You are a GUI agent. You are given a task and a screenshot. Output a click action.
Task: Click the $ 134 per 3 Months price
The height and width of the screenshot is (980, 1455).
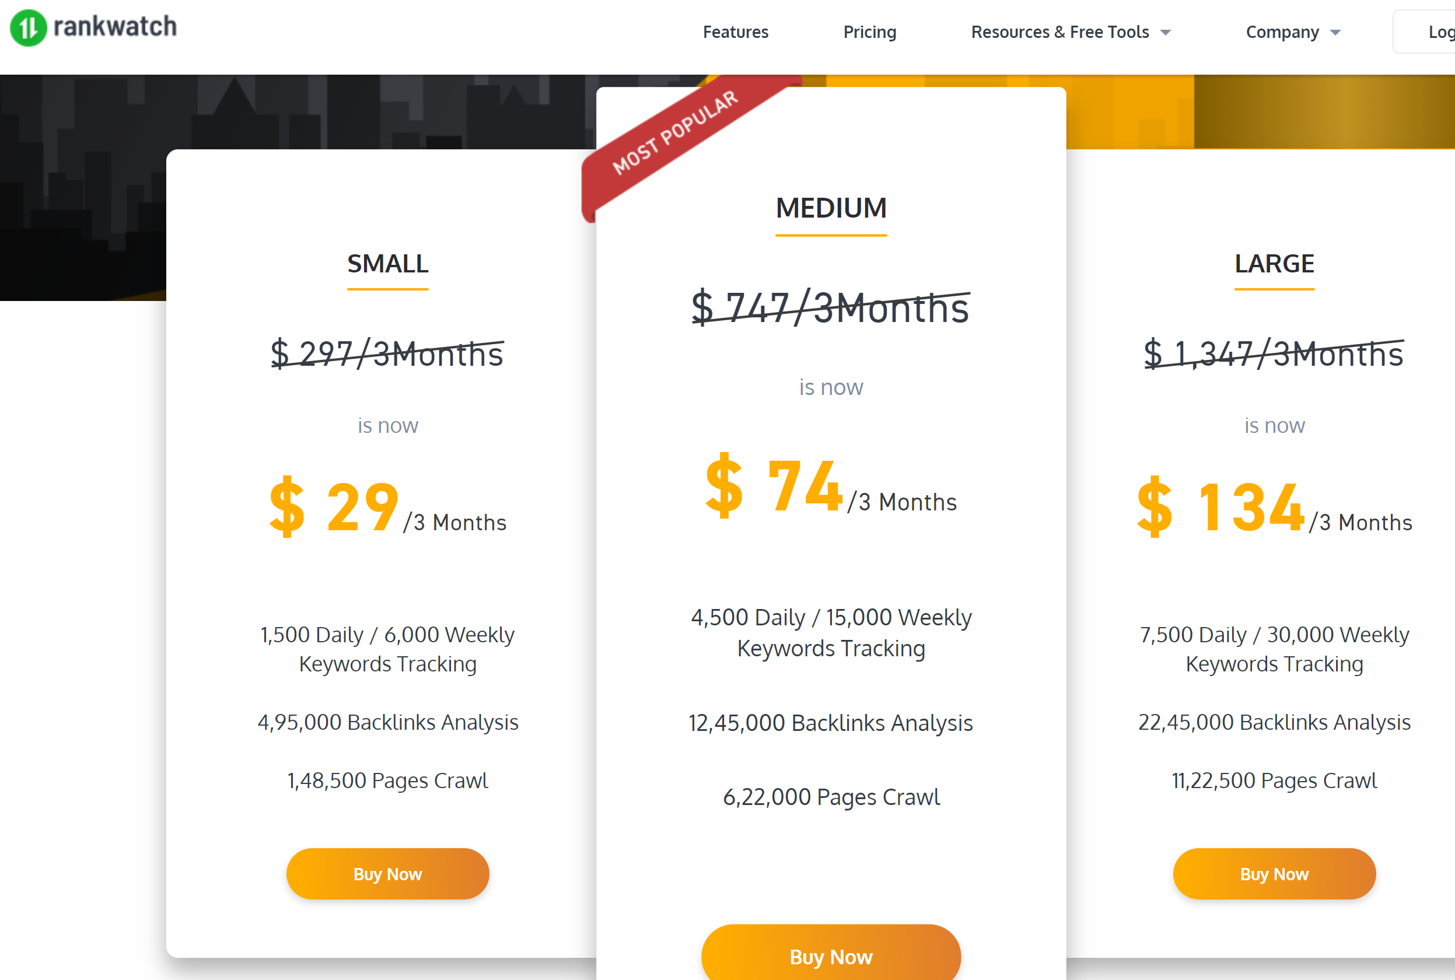[x=1274, y=508]
